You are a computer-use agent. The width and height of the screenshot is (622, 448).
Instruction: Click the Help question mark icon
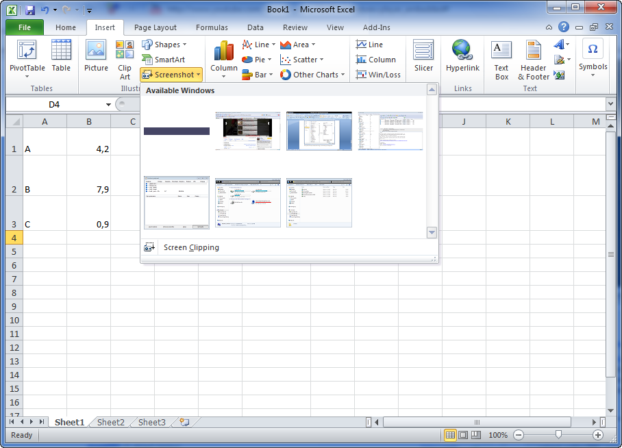(x=563, y=27)
